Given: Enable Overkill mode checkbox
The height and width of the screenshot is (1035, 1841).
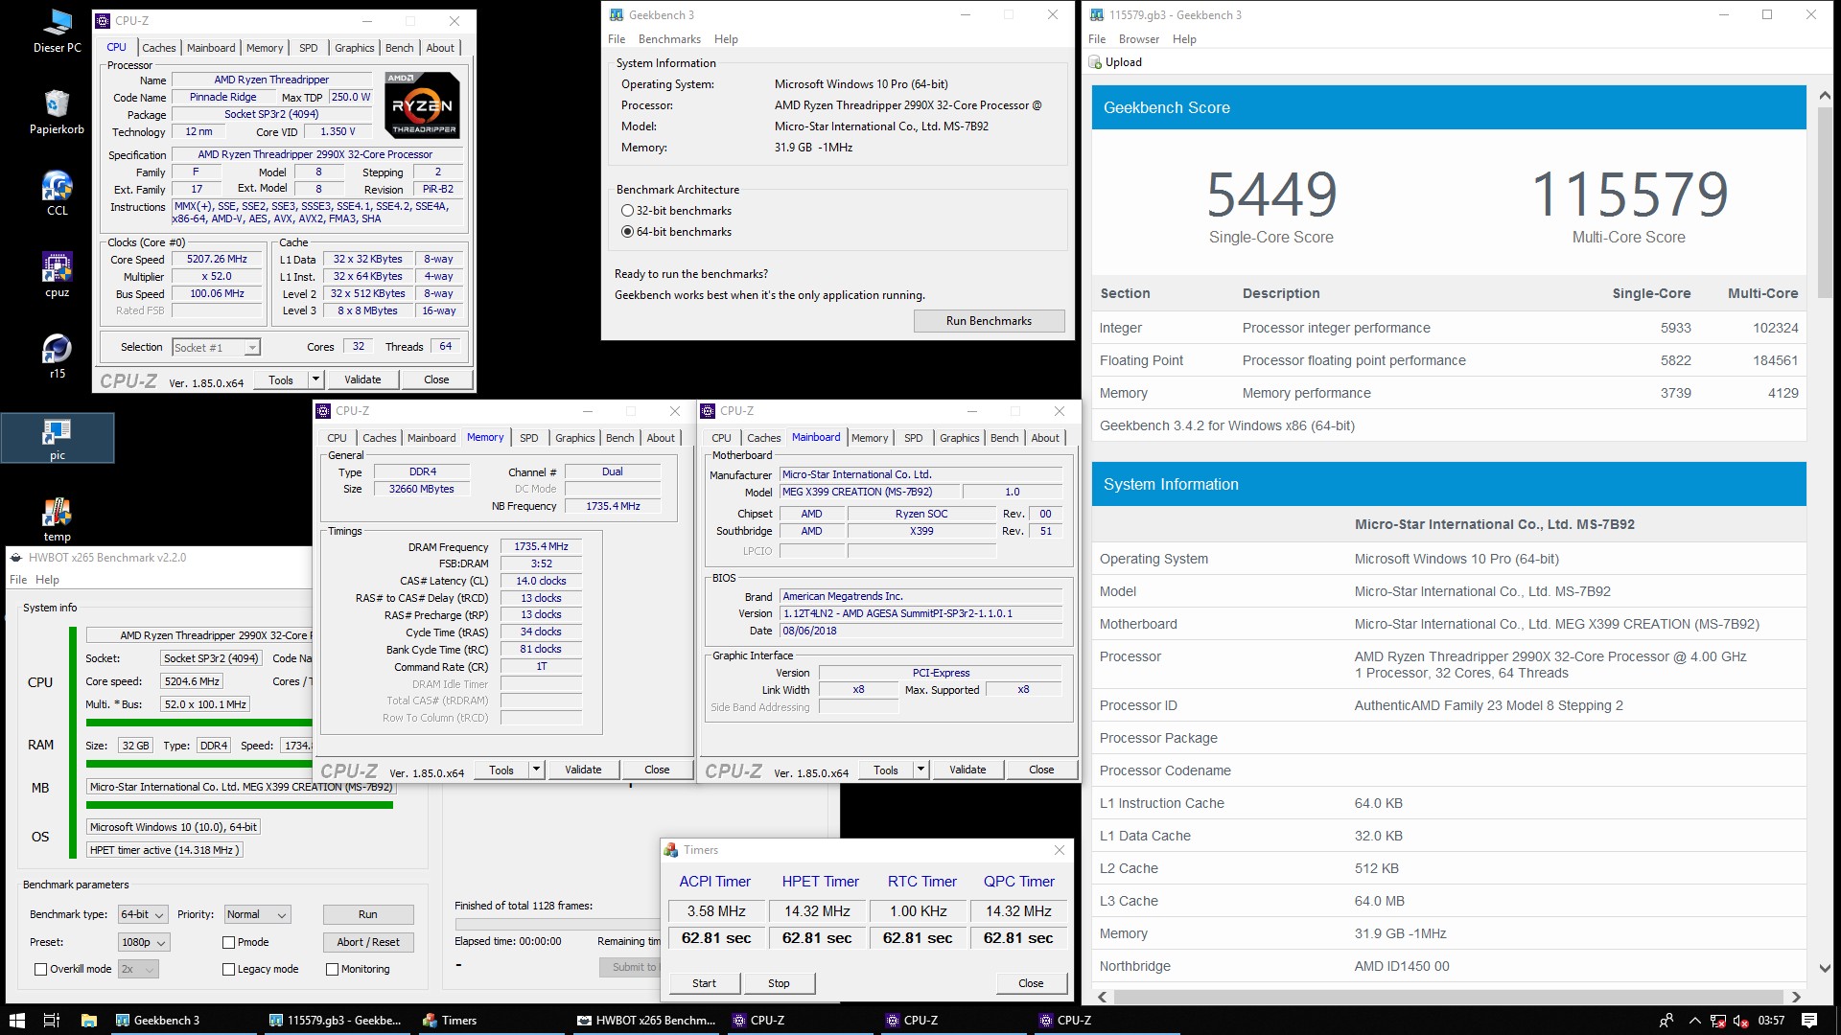Looking at the screenshot, I should 40,970.
